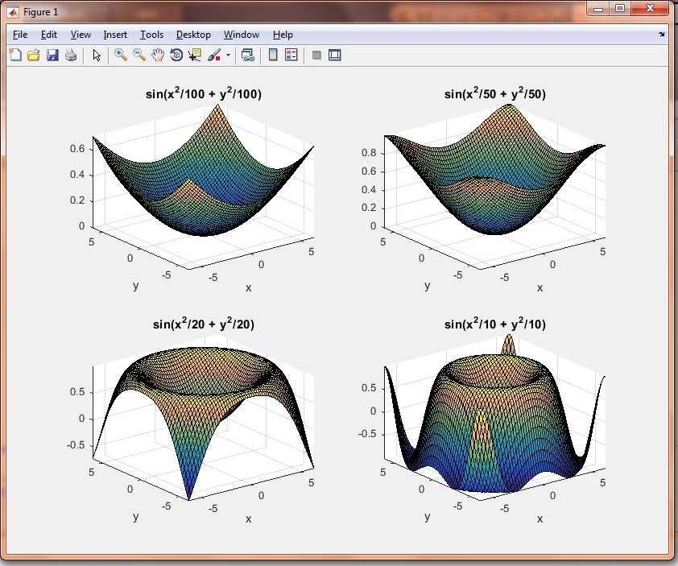The image size is (678, 566).
Task: Click the y axis label of top-left plot
Action: click(x=136, y=286)
